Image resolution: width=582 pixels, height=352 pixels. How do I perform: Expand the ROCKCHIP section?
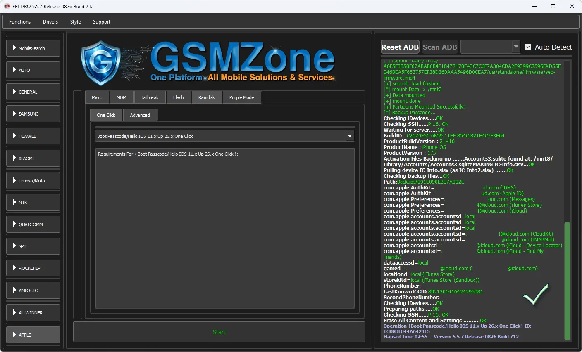click(33, 268)
